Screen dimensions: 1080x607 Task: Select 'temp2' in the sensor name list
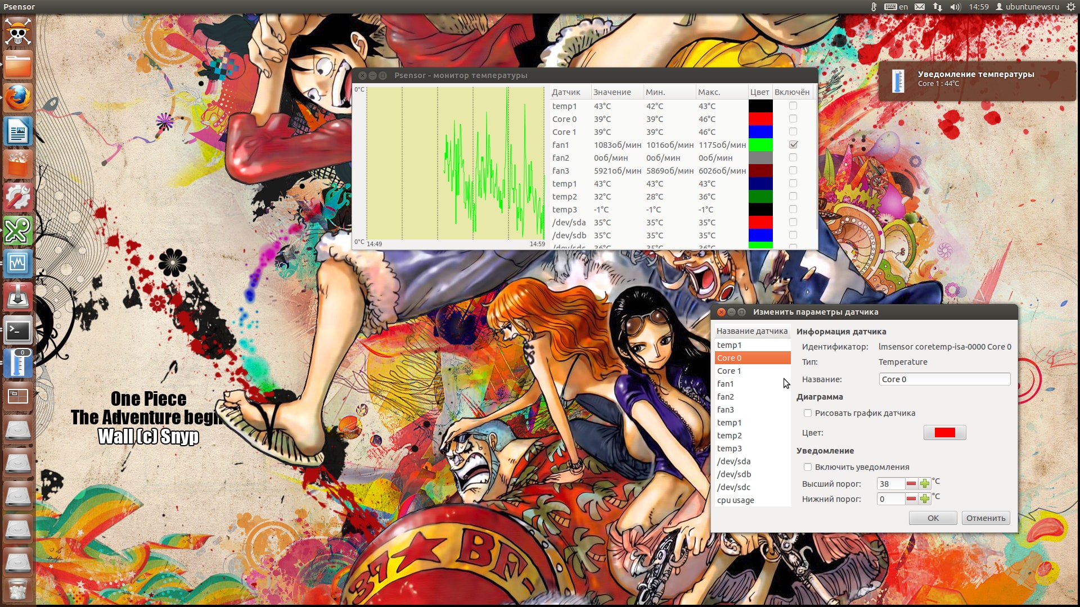tap(753, 436)
